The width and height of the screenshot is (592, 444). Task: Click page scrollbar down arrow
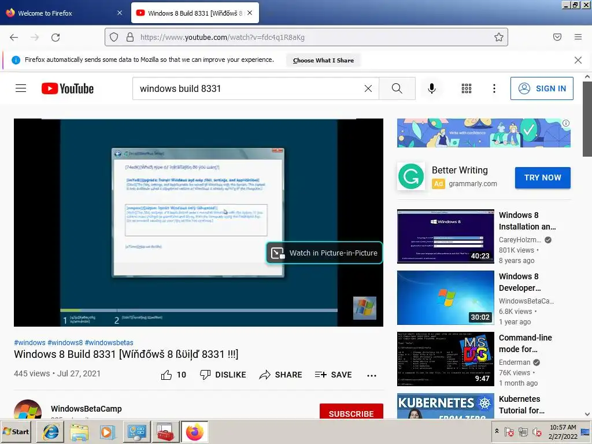(x=587, y=414)
